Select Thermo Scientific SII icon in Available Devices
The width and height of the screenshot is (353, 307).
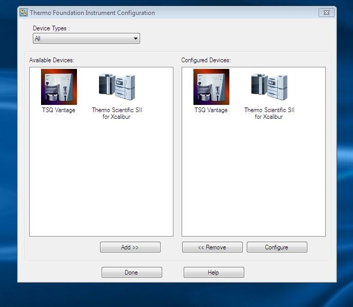(117, 87)
